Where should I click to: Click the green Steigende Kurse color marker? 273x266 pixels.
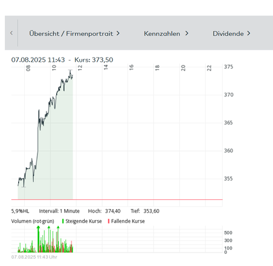pos(63,221)
